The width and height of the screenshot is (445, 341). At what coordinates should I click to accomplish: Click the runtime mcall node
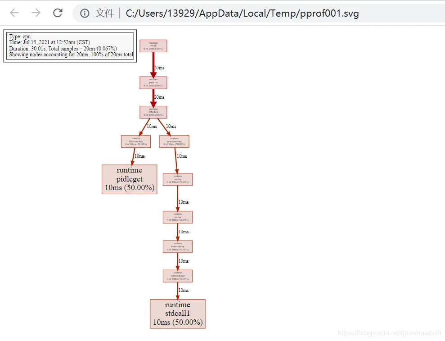153,46
